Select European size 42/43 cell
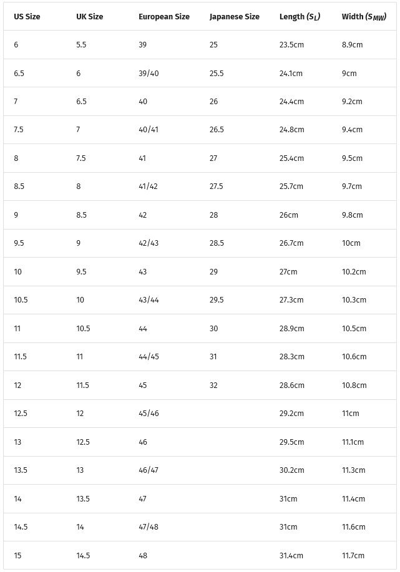 pos(149,243)
